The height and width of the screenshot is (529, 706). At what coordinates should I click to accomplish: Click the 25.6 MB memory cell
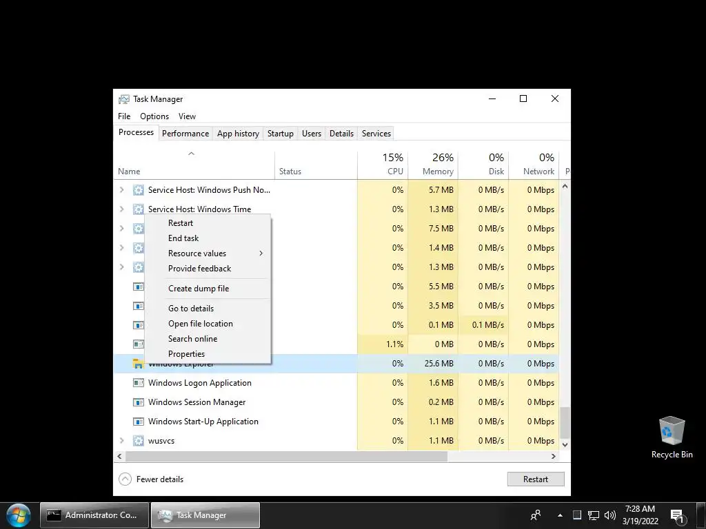click(433, 364)
